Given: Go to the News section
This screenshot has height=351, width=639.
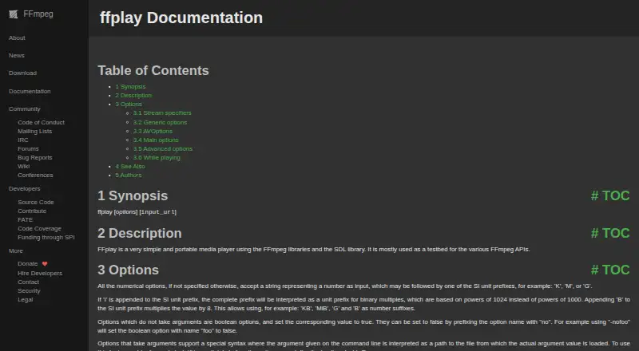Looking at the screenshot, I should pos(17,55).
